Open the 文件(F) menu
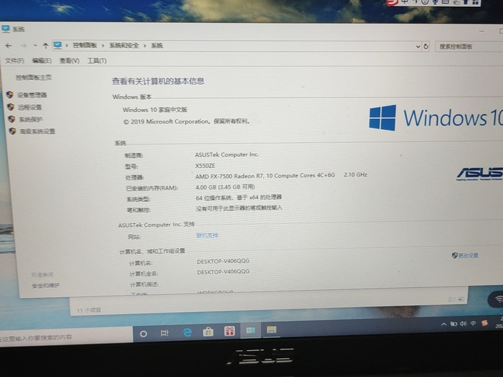 (15, 61)
